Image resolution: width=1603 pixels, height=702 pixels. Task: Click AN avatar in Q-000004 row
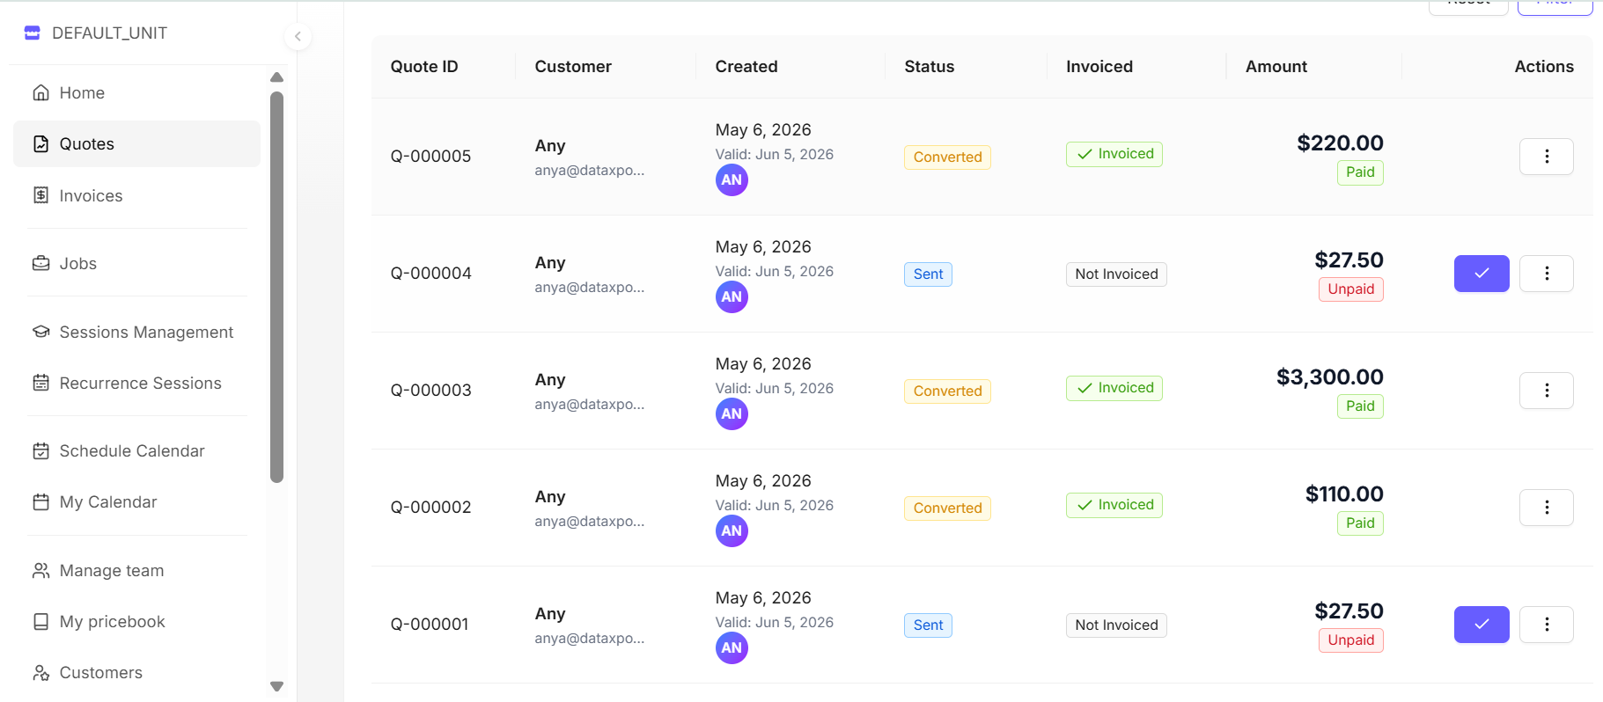point(732,297)
